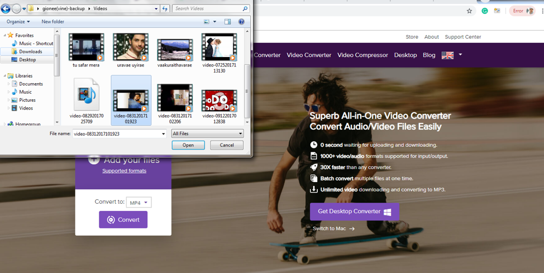Viewport: 544px width, 273px height.
Task: Expand the Pictures library node
Action: (x=9, y=100)
